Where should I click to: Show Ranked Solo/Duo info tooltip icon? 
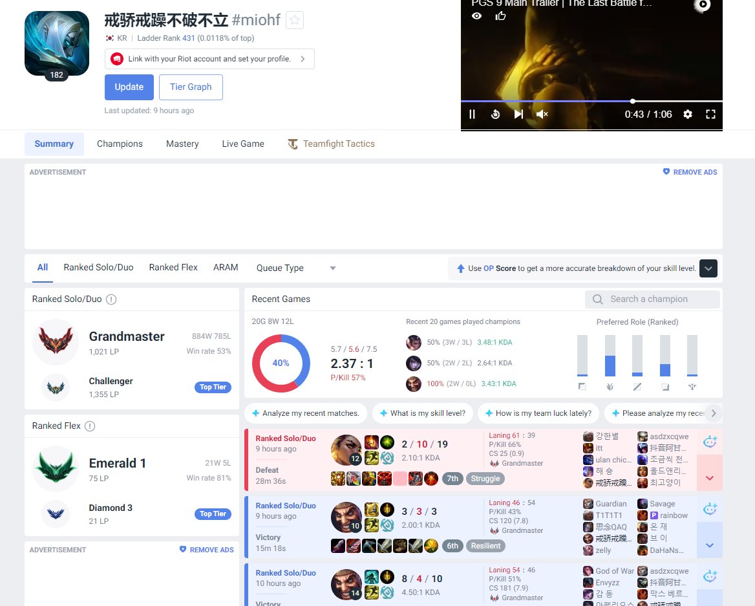111,299
